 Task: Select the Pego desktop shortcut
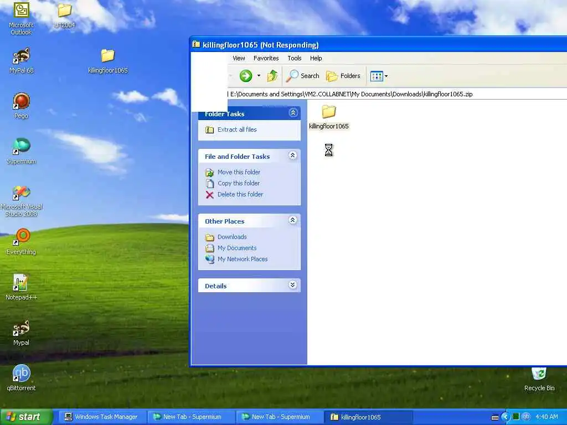click(22, 106)
